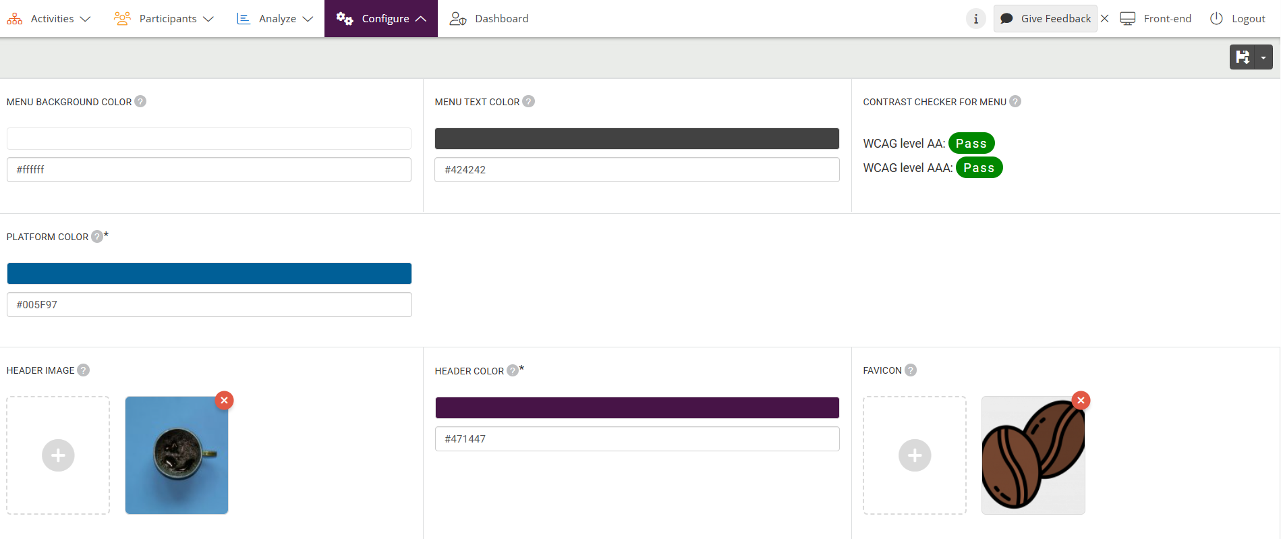
Task: Dismiss the Give Feedback button with X
Action: tap(1105, 19)
